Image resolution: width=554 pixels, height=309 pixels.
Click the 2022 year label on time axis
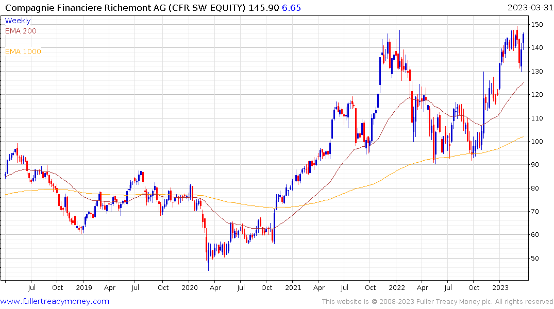tap(397, 287)
